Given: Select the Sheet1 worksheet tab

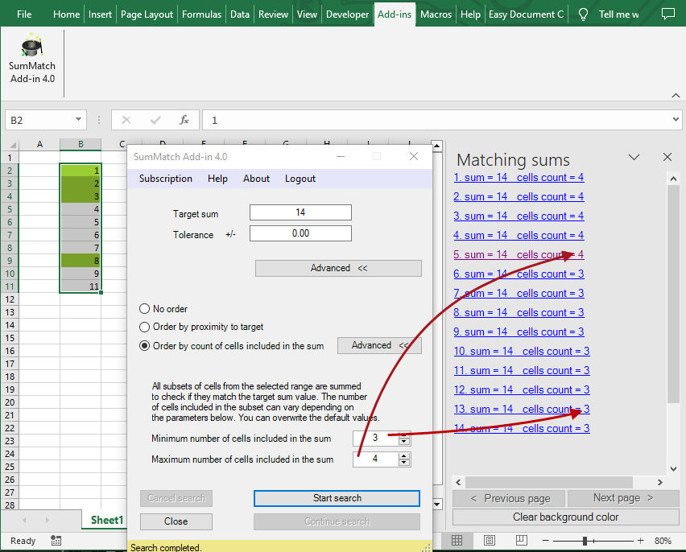Looking at the screenshot, I should tap(107, 520).
